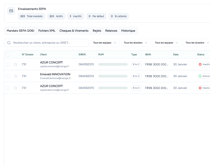Open the bottom AZUR CONCEPT client name
This screenshot has height=166, width=210.
[51, 86]
